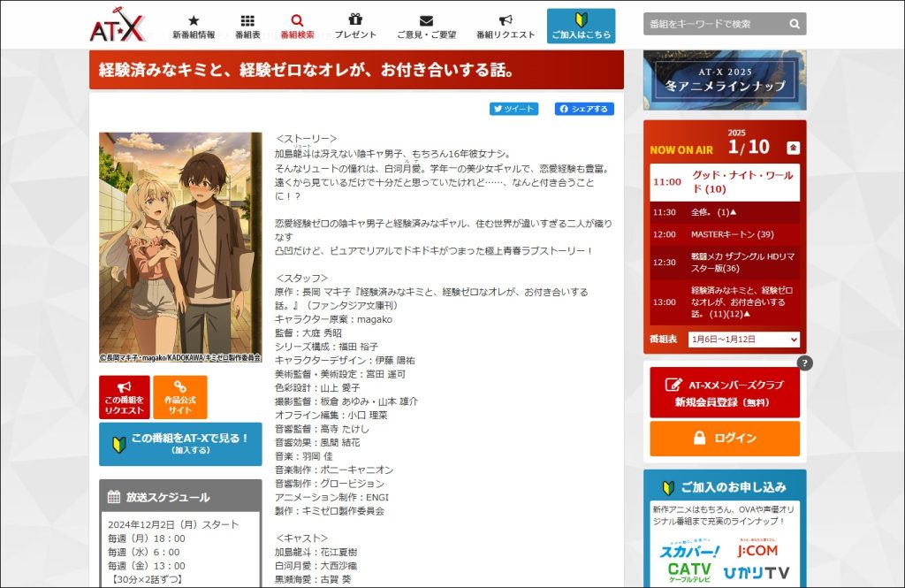Click the 白河月愛：大西沙織 cast line
The image size is (905, 588).
316,566
